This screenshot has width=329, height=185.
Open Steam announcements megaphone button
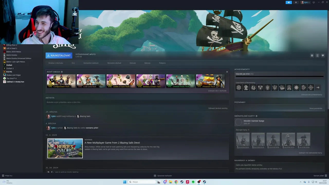pyautogui.click(x=289, y=2)
